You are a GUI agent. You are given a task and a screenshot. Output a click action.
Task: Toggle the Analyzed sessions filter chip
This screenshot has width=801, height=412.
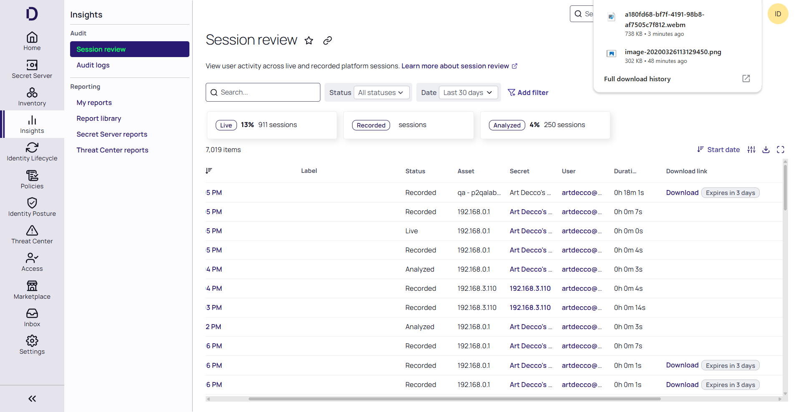(x=507, y=125)
